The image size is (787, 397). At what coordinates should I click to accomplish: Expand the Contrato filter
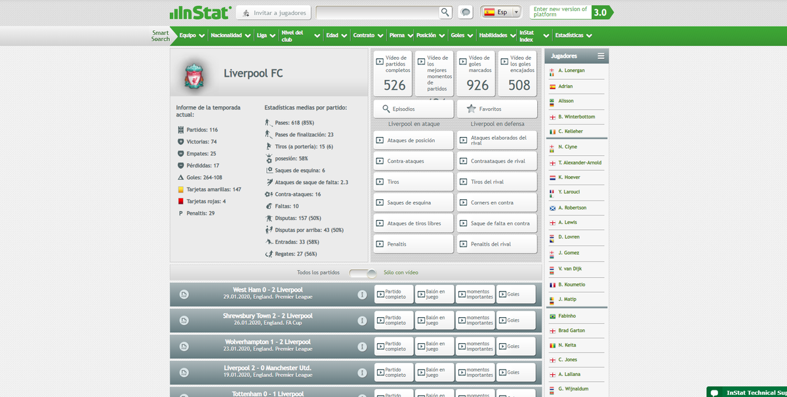(368, 35)
